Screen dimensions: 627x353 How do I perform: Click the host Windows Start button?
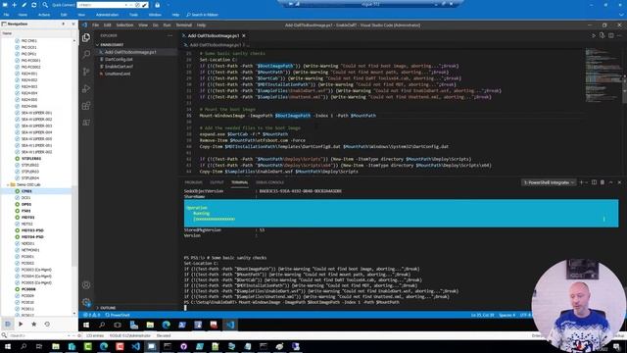coord(8,346)
